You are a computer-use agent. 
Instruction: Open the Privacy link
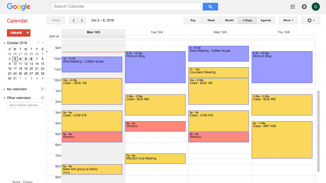point(28,182)
